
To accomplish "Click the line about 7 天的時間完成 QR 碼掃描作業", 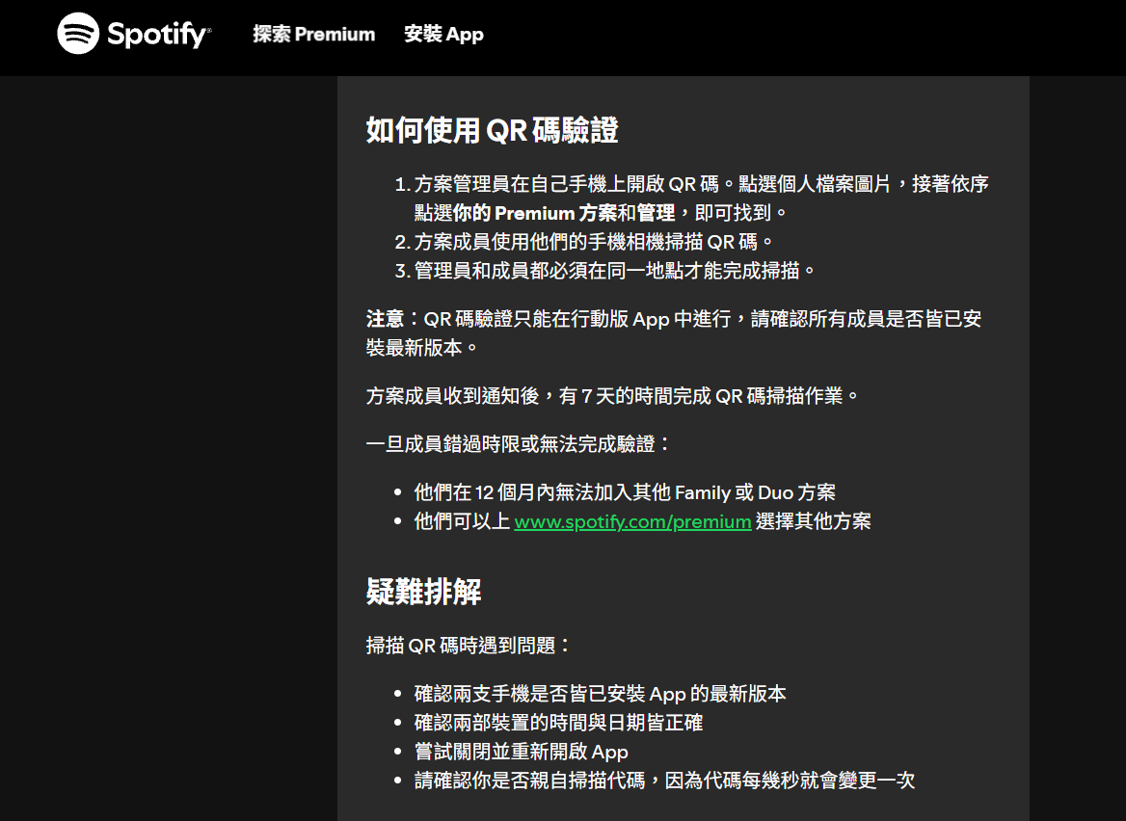I will click(x=612, y=396).
